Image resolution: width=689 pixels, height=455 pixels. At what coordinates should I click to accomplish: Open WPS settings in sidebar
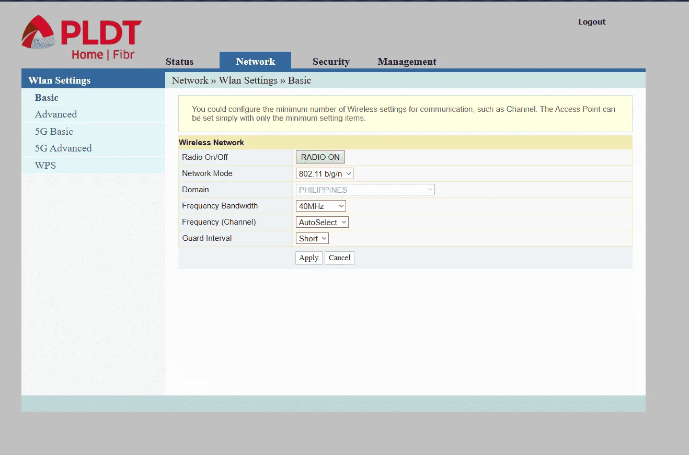coord(45,166)
